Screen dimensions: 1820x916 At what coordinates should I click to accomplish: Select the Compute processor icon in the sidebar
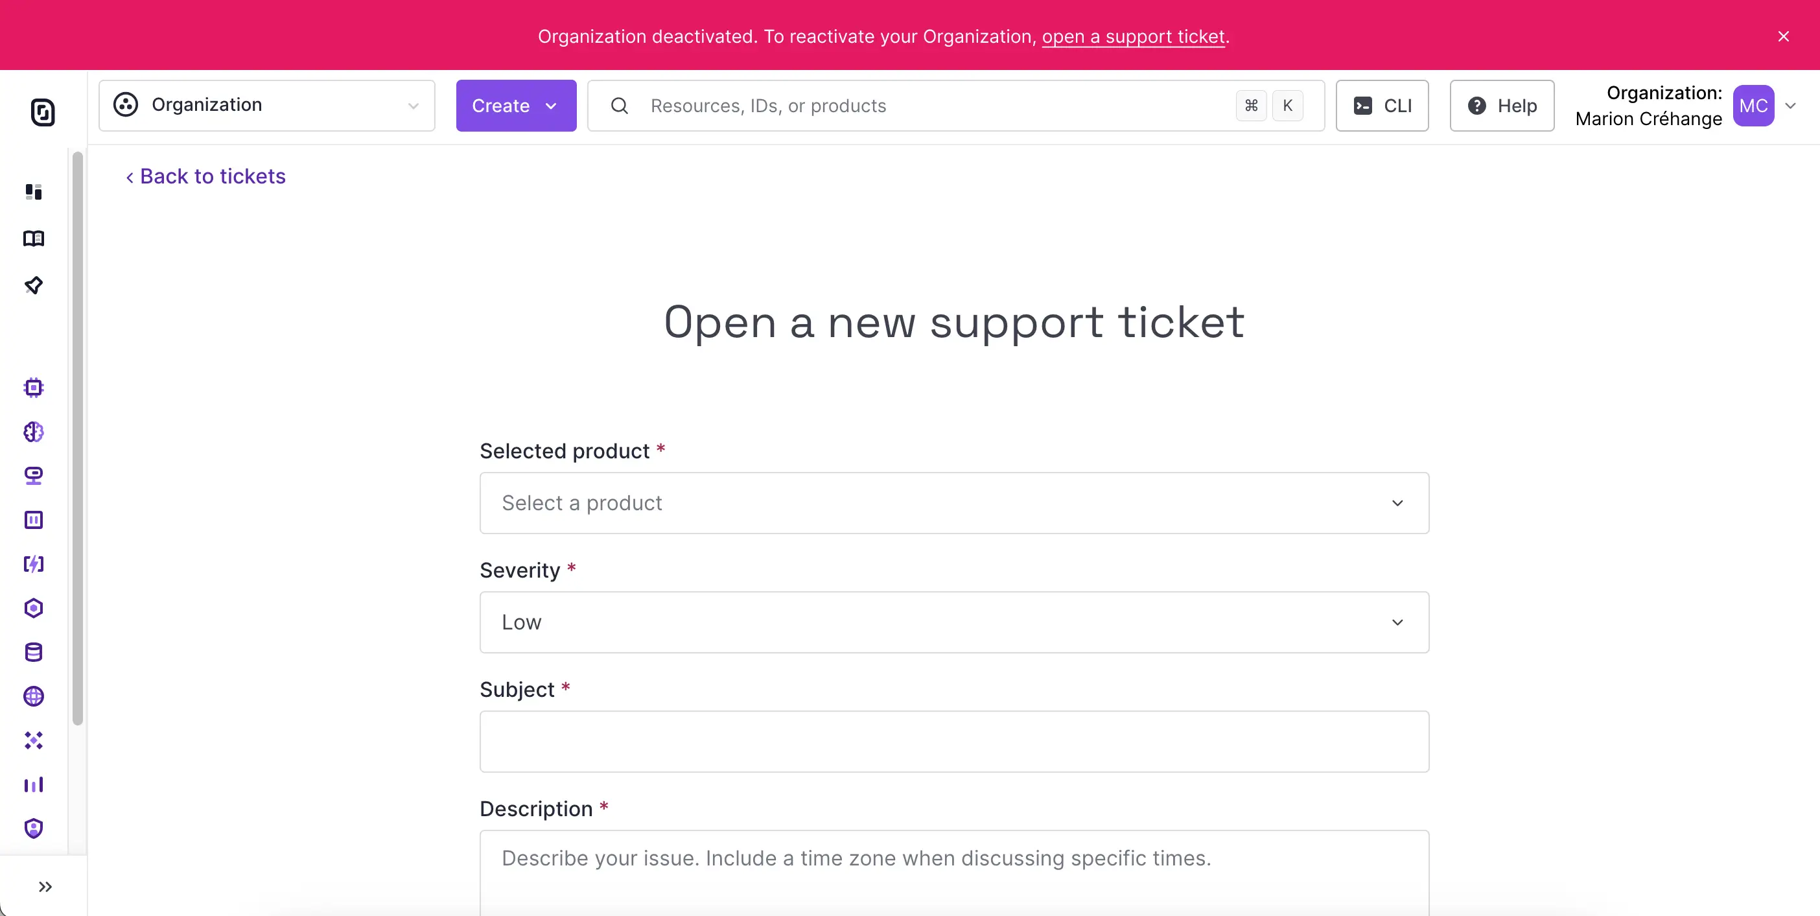coord(32,386)
